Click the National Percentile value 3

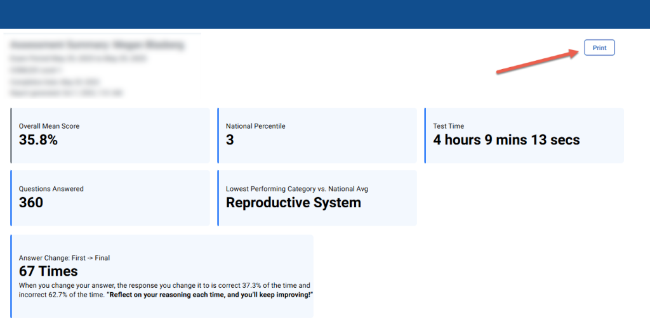click(x=230, y=140)
